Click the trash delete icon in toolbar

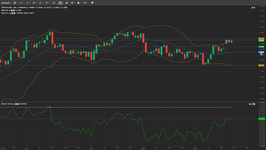tap(46, 3)
